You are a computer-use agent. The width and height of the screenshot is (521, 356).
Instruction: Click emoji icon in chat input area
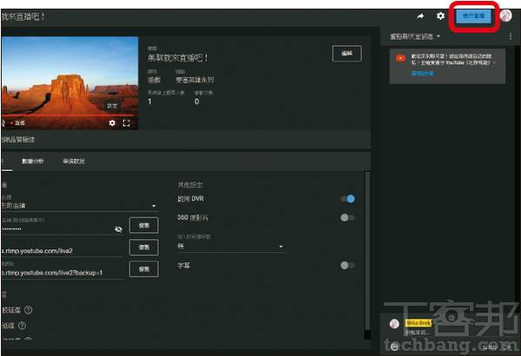[395, 346]
